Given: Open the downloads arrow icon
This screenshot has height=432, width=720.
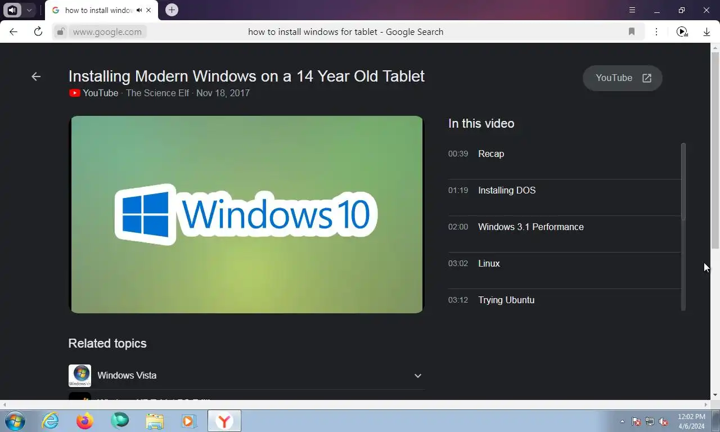Looking at the screenshot, I should coord(707,32).
